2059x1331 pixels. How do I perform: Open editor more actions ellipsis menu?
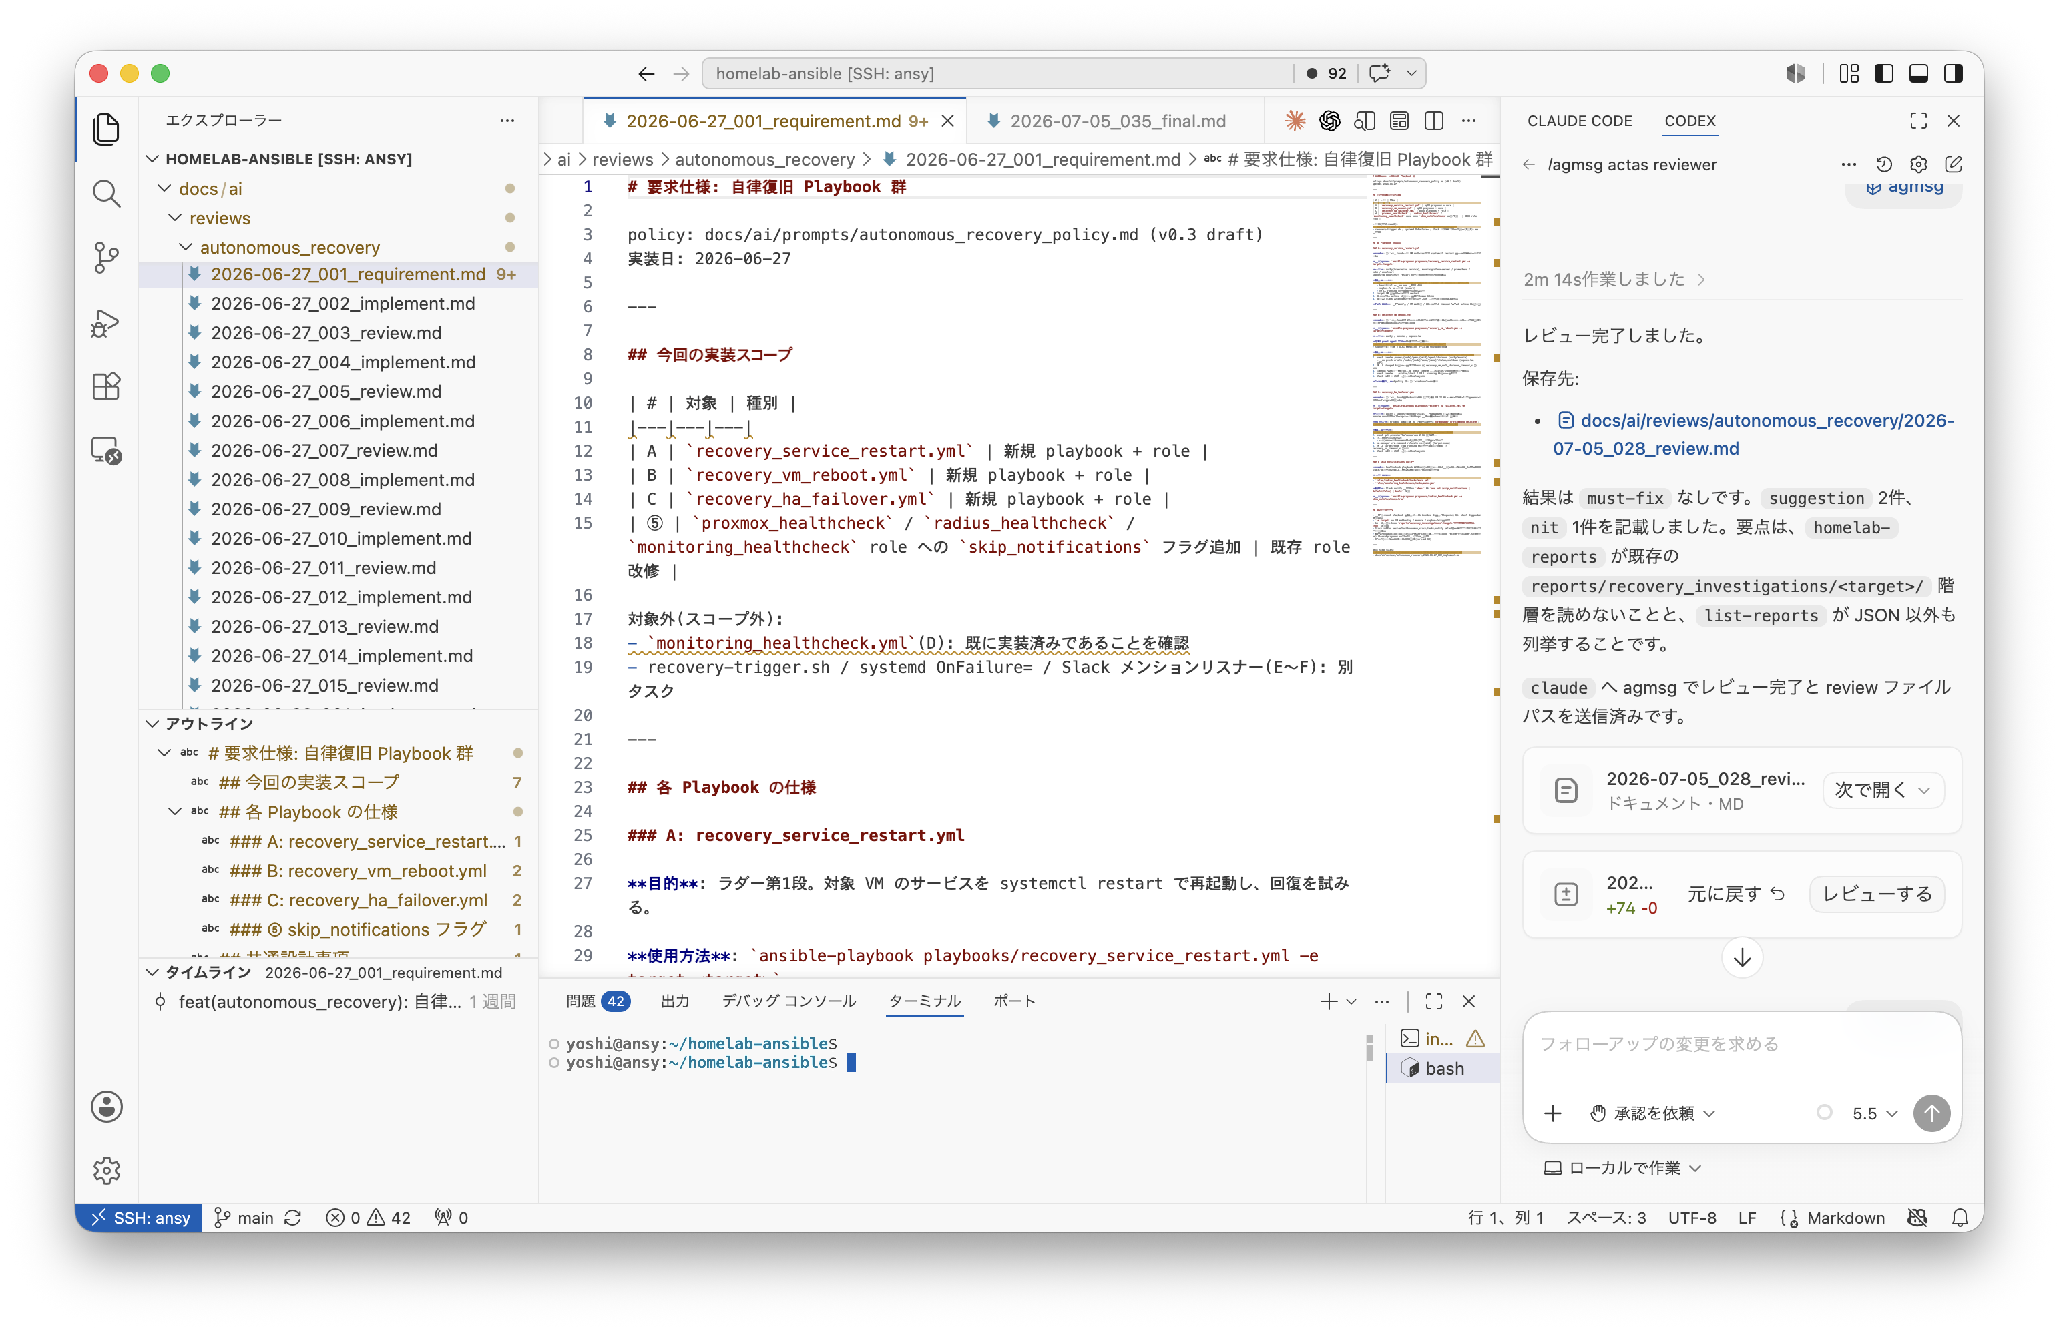tap(1469, 121)
